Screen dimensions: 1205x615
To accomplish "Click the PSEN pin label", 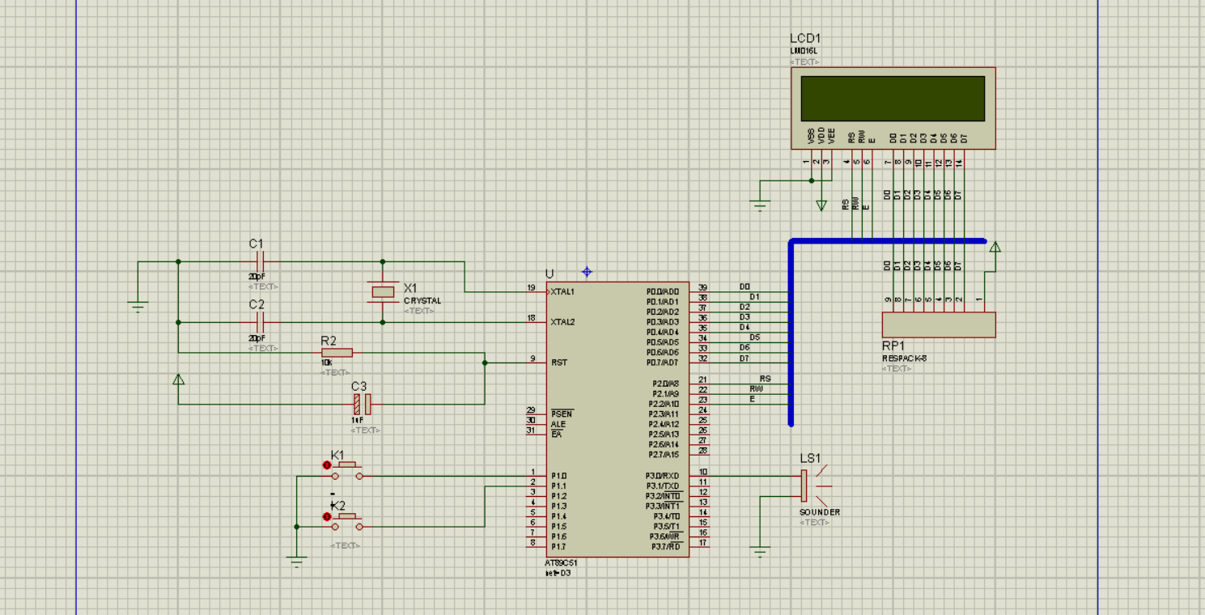I will 561,414.
